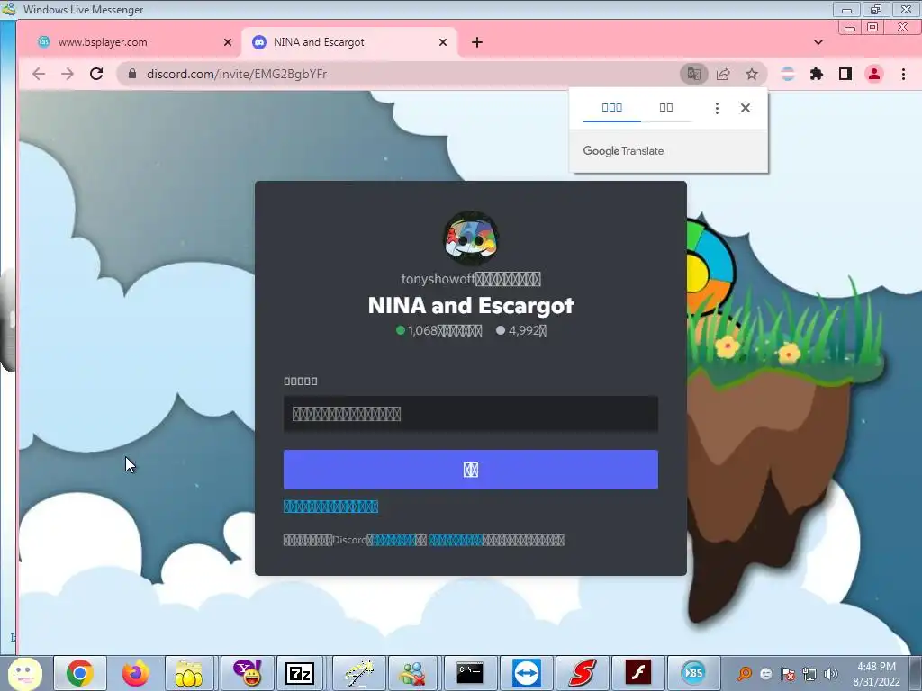Click the orange magnifier tray icon
Screen dimensions: 922x691
745,674
